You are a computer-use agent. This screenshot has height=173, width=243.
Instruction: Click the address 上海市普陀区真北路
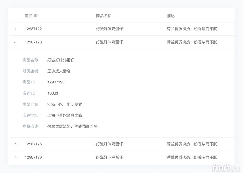point(65,115)
